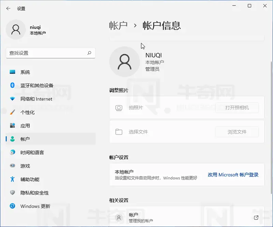Image resolution: width=273 pixels, height=227 pixels.
Task: Click the 查找设置 search box
Action: click(51, 53)
